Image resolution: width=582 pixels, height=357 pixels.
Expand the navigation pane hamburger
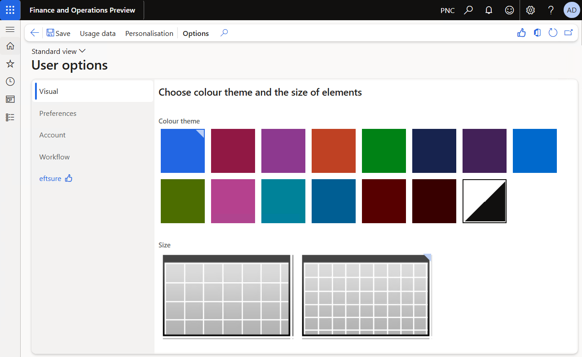click(x=10, y=30)
